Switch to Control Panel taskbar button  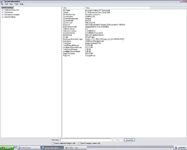(x=29, y=148)
